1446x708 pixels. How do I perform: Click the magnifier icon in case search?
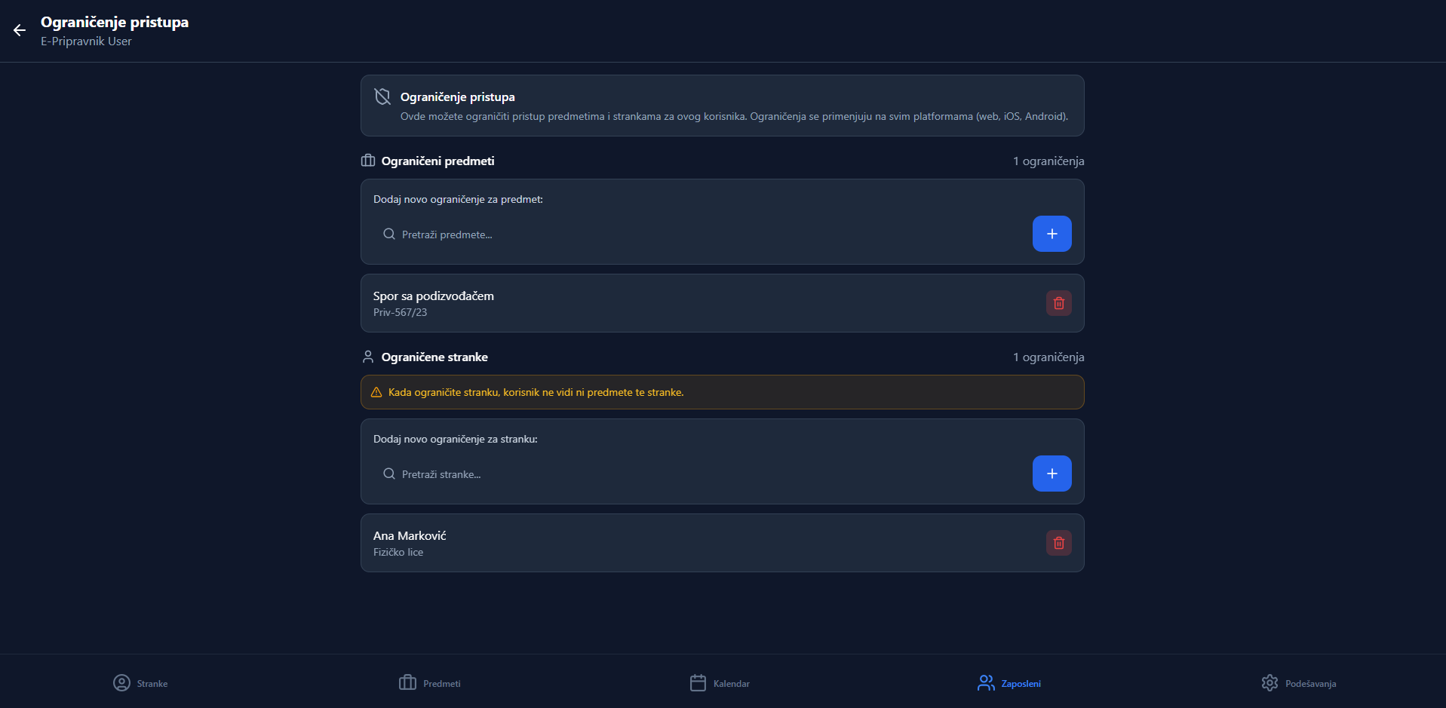389,234
